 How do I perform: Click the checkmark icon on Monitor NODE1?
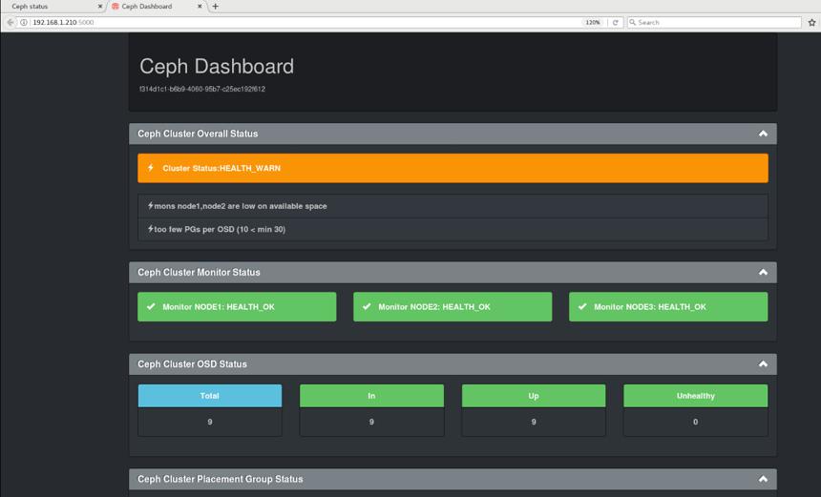click(x=151, y=306)
